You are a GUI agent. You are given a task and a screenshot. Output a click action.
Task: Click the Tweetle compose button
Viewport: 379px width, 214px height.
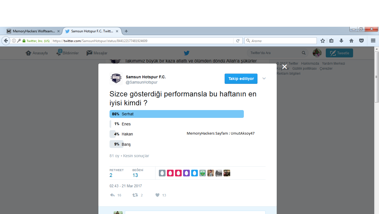339,53
